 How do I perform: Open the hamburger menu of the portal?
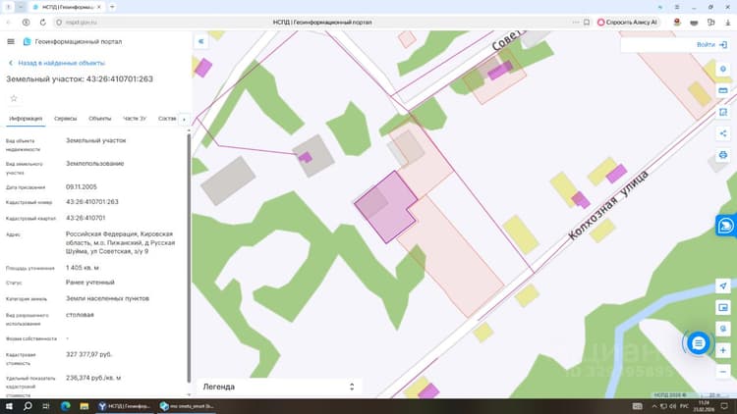click(x=11, y=42)
